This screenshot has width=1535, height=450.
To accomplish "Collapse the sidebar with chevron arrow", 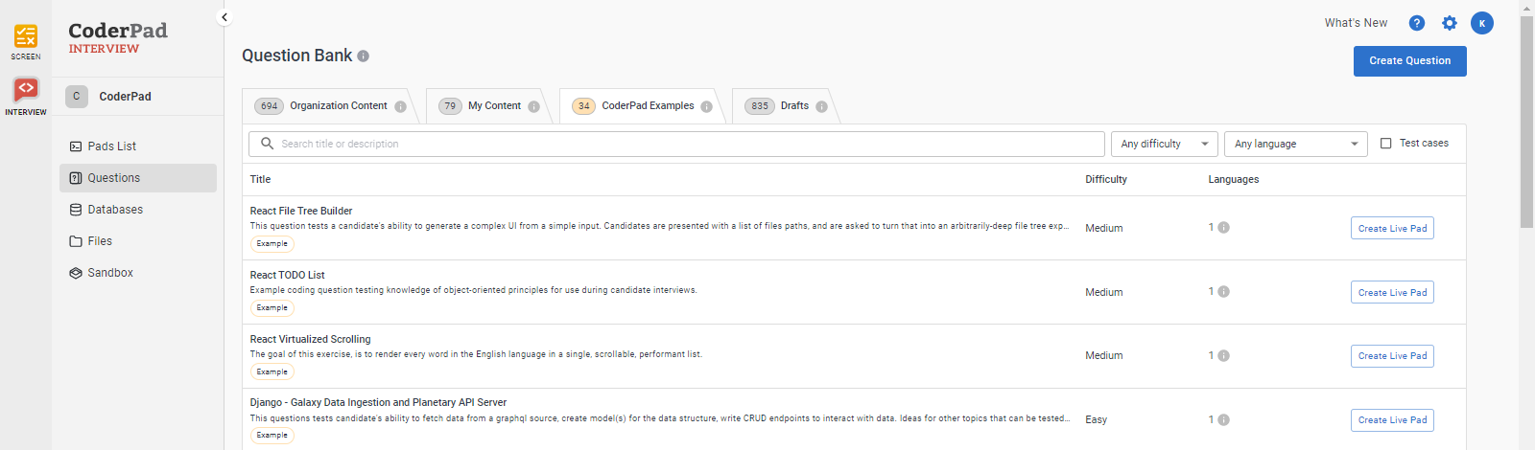I will (x=224, y=17).
